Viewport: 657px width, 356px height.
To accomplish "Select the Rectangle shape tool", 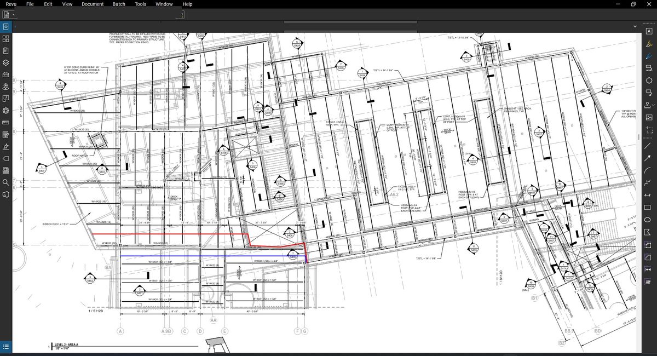I will point(649,208).
